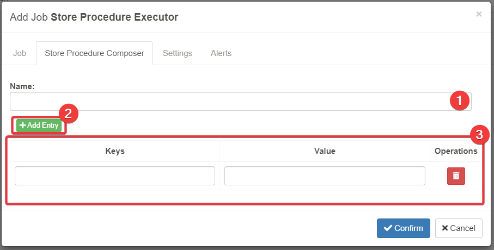Click into the Value input box
The width and height of the screenshot is (494, 250).
pos(325,176)
